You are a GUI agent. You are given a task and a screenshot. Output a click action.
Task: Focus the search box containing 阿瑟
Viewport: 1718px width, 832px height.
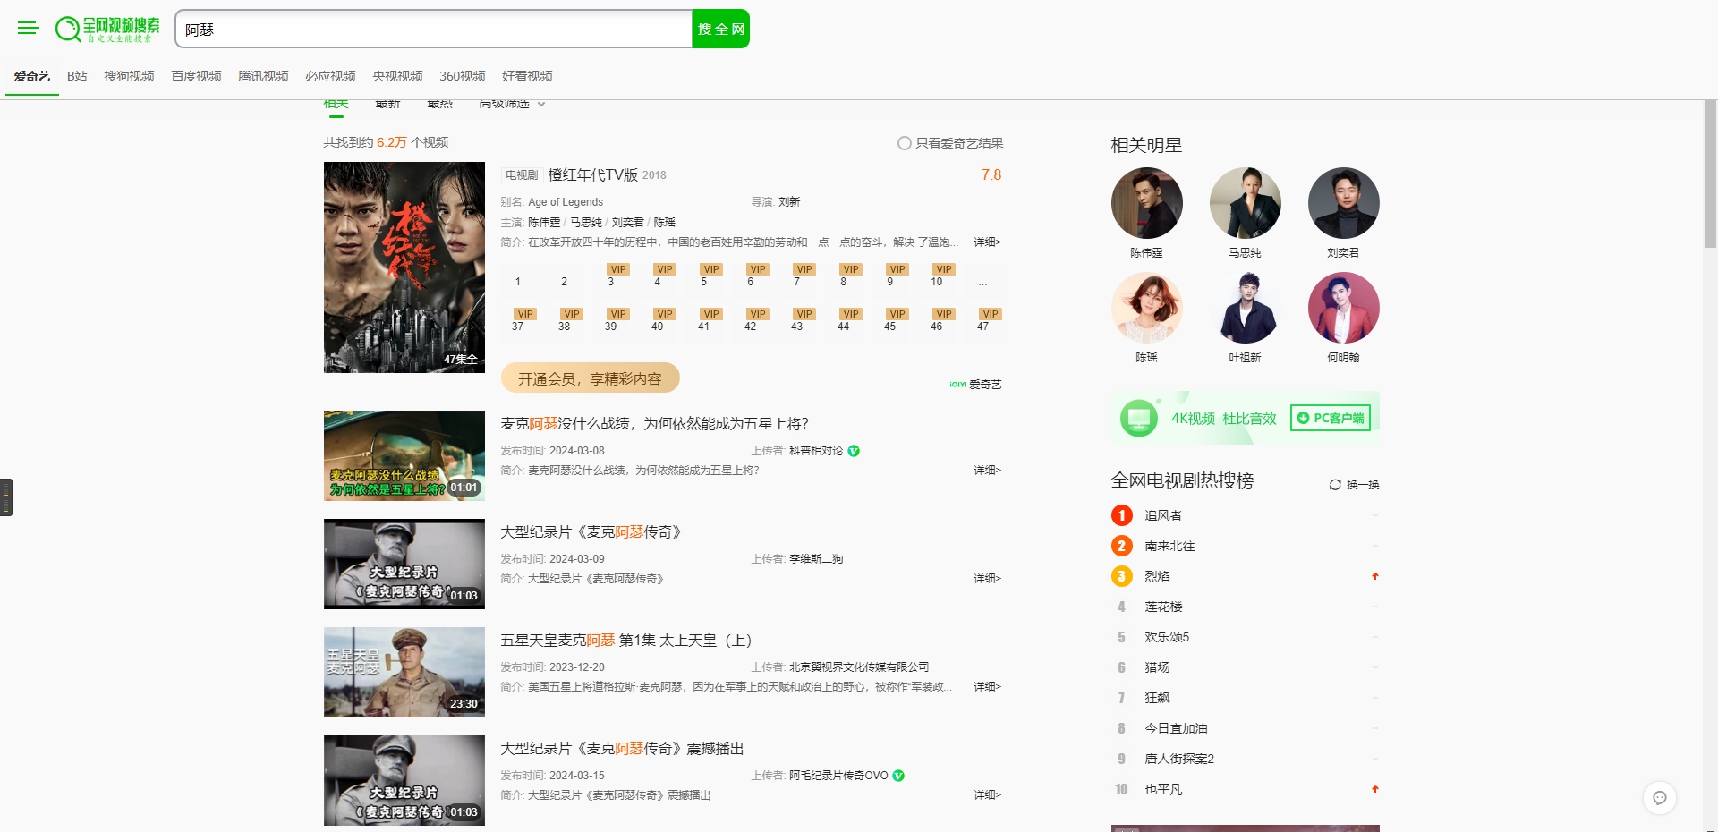434,29
